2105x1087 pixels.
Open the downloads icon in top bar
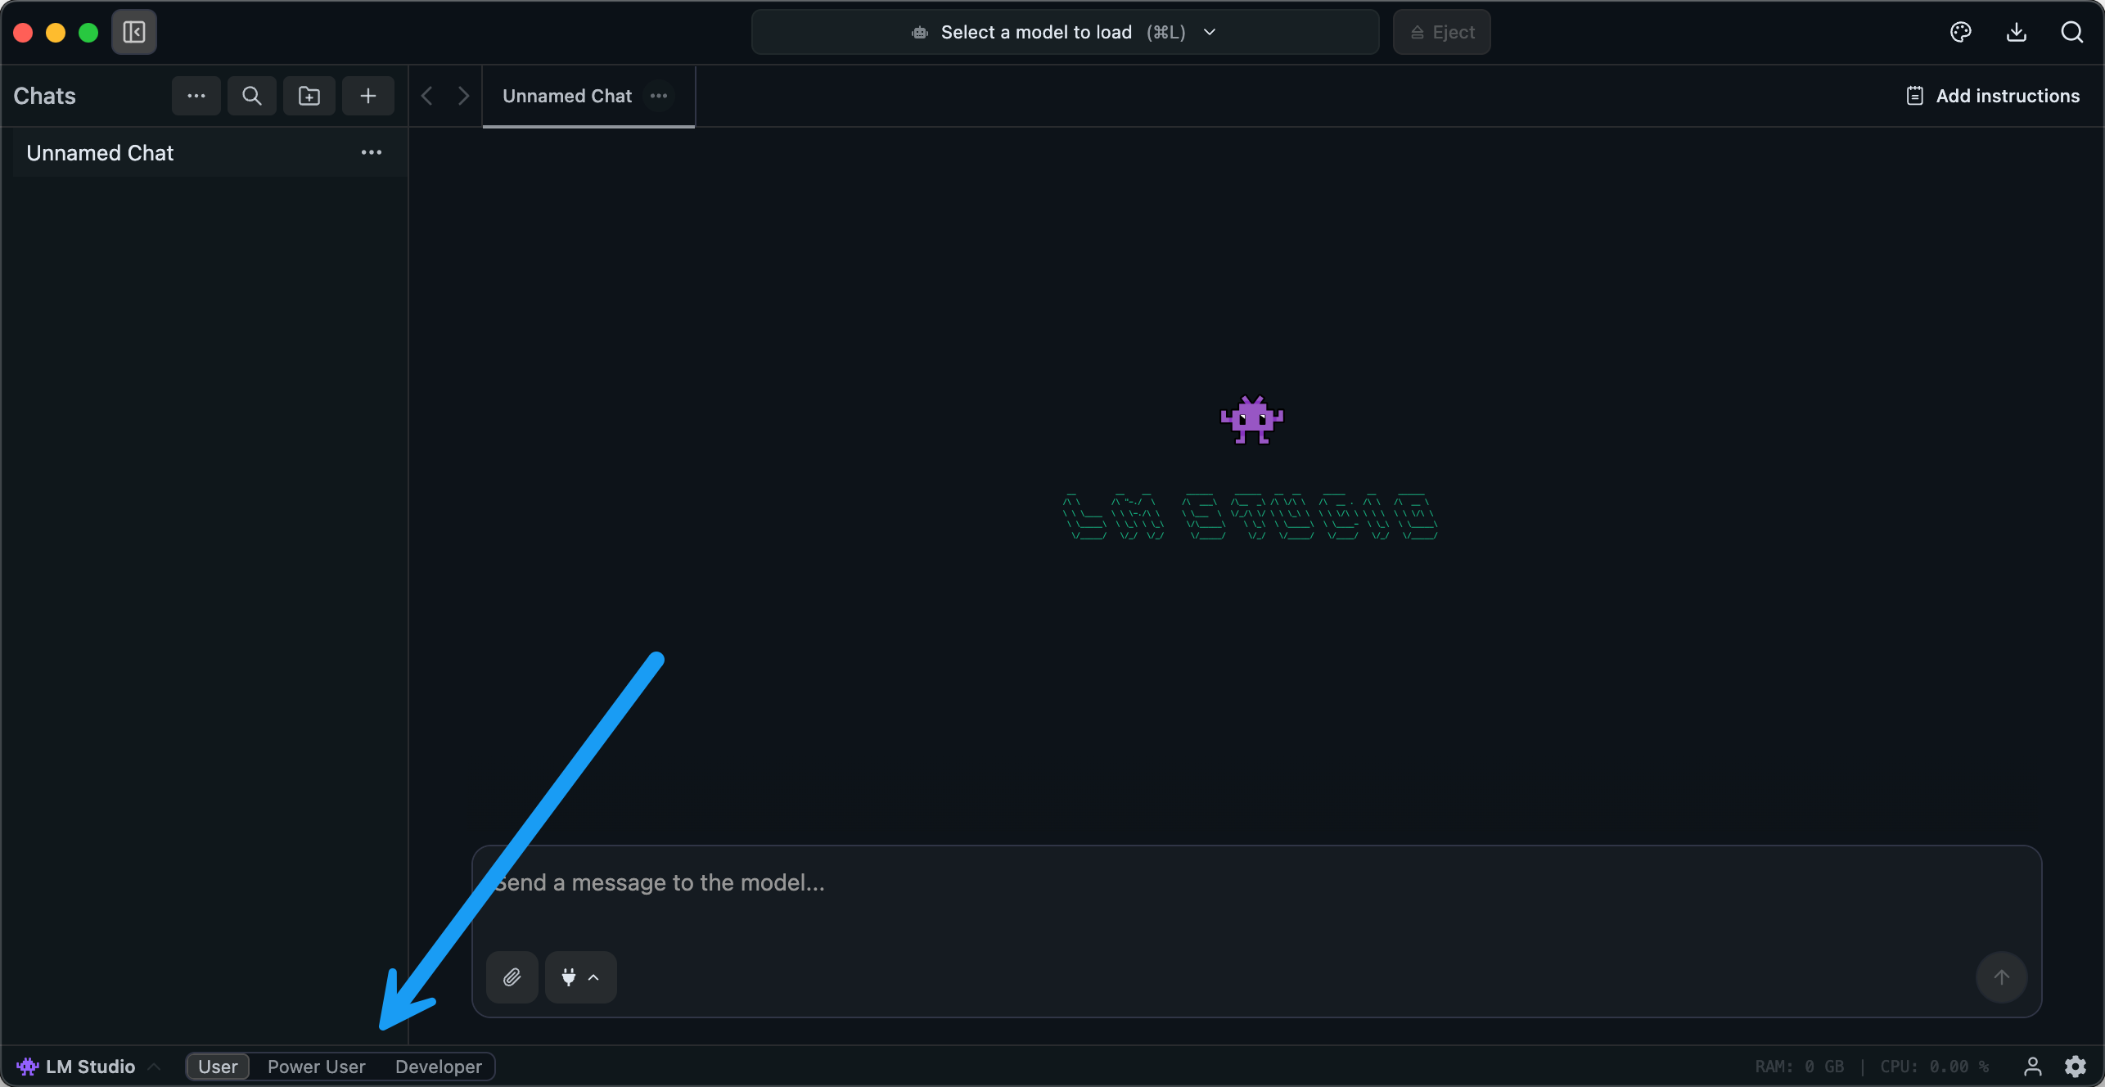(x=2017, y=32)
